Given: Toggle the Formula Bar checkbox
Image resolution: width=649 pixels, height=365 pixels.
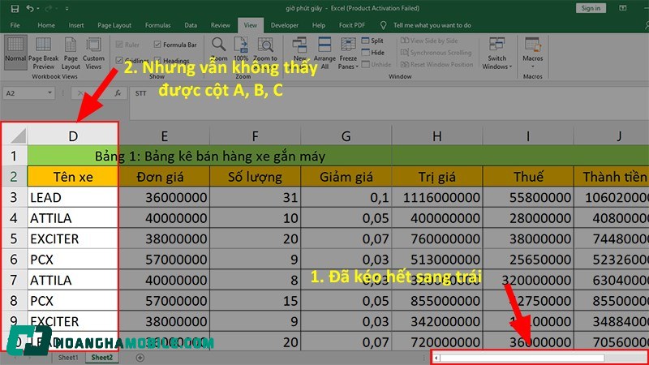Looking at the screenshot, I should click(157, 45).
